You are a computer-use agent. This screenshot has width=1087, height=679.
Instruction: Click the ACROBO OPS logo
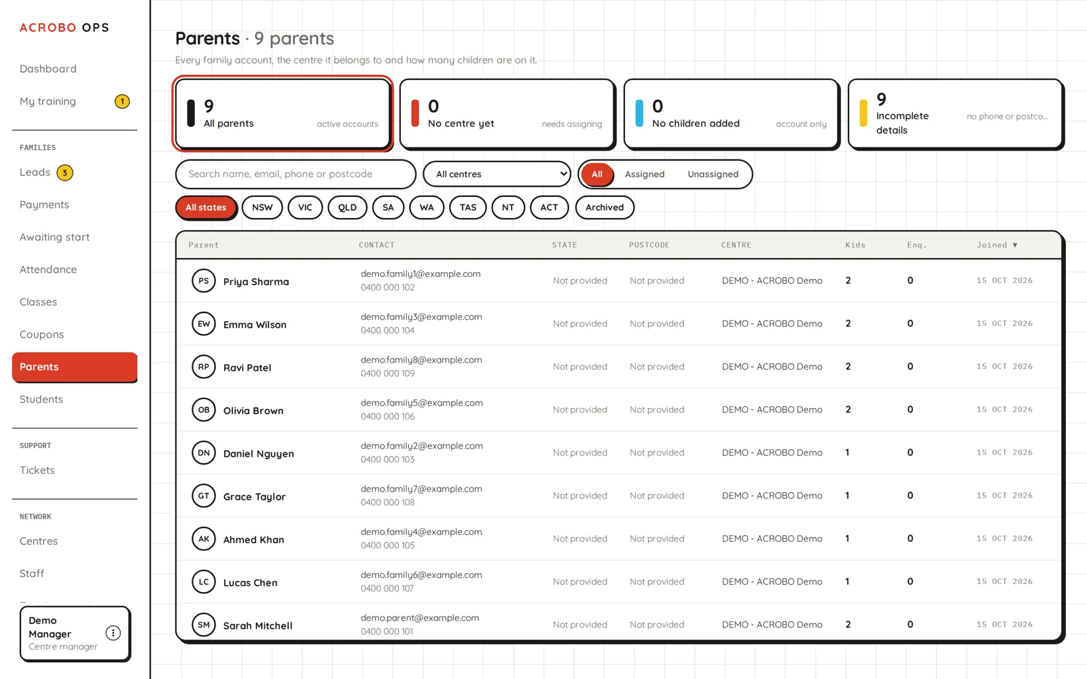tap(64, 28)
